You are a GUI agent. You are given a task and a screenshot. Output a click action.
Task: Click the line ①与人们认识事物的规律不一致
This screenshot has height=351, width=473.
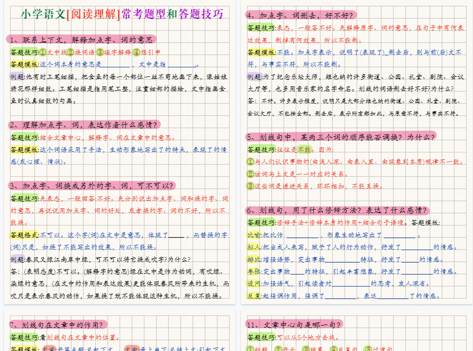(355, 162)
